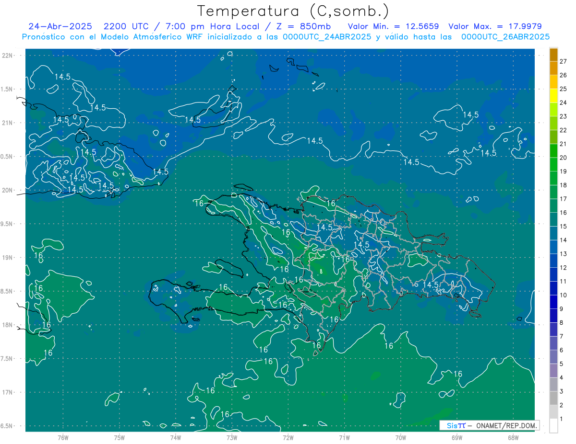This screenshot has width=576, height=444.
Task: Click legend value 27 on color scale
Action: coord(564,61)
